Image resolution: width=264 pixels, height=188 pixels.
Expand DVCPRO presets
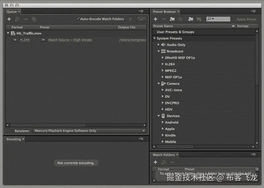pos(163,103)
